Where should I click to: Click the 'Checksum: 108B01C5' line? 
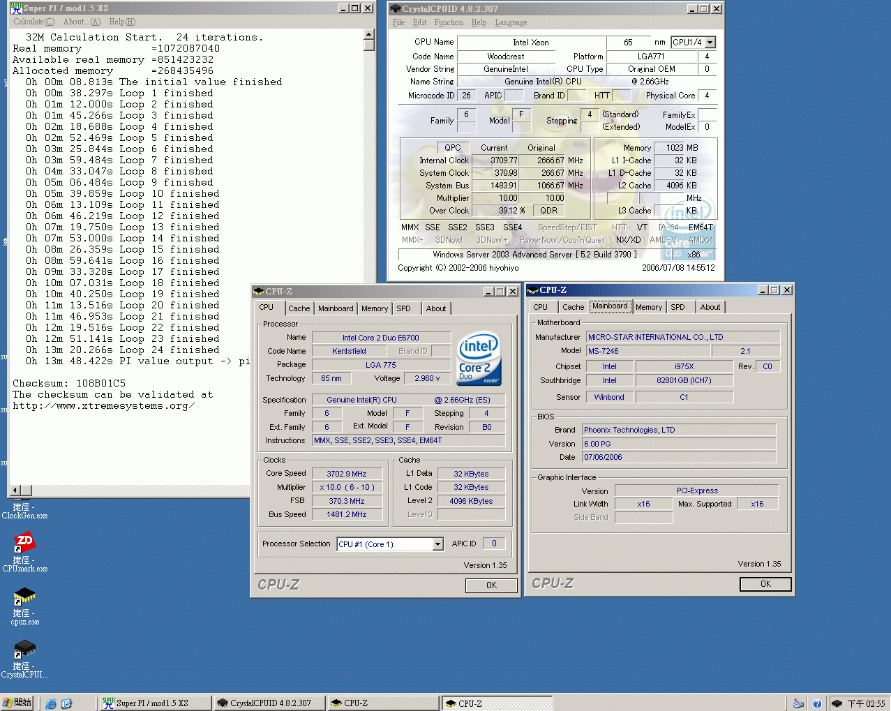click(x=69, y=384)
